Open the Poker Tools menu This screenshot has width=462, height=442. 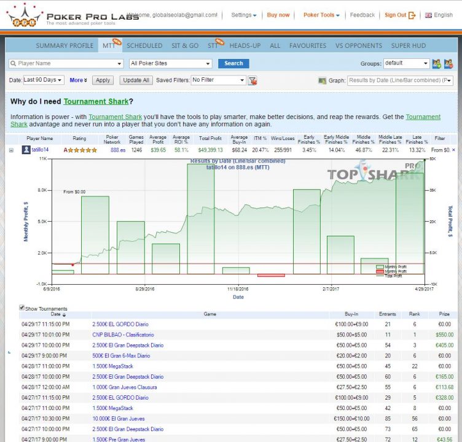[x=321, y=15]
